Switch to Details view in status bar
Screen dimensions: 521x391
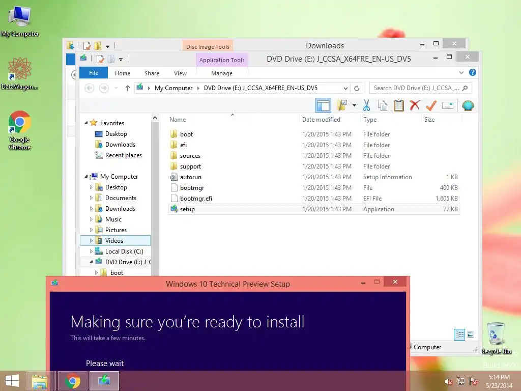459,334
